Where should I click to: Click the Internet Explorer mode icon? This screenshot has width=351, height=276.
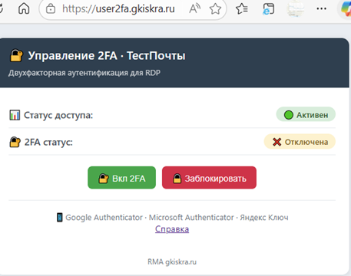coord(268,9)
